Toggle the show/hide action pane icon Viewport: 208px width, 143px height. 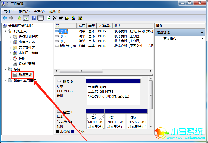(x=40, y=18)
